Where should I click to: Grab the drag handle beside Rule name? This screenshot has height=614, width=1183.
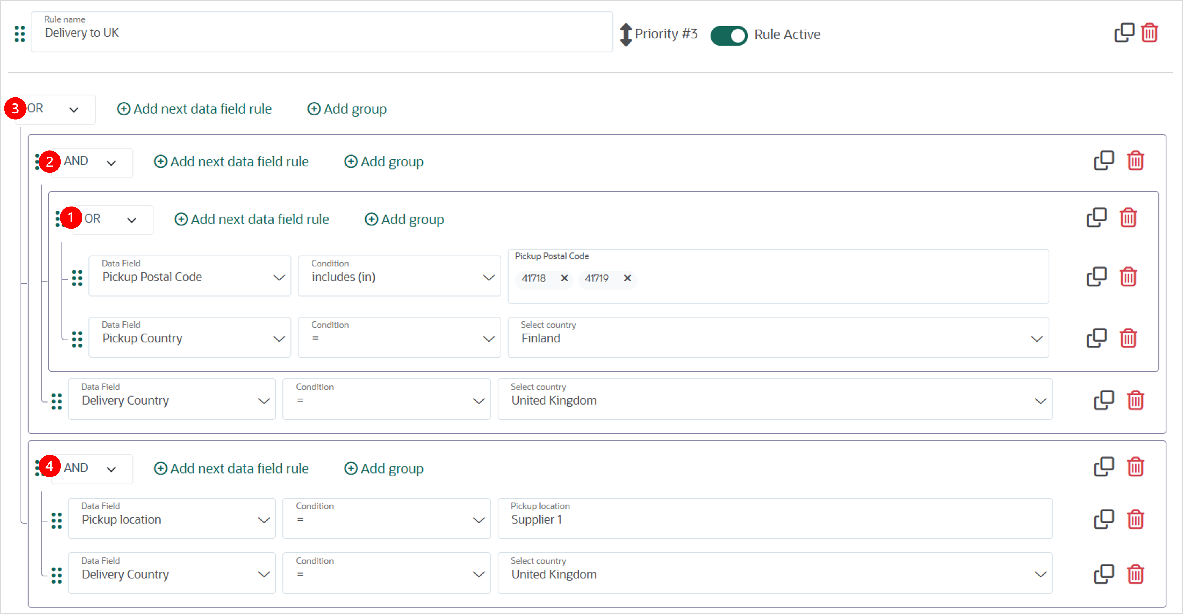[x=19, y=34]
